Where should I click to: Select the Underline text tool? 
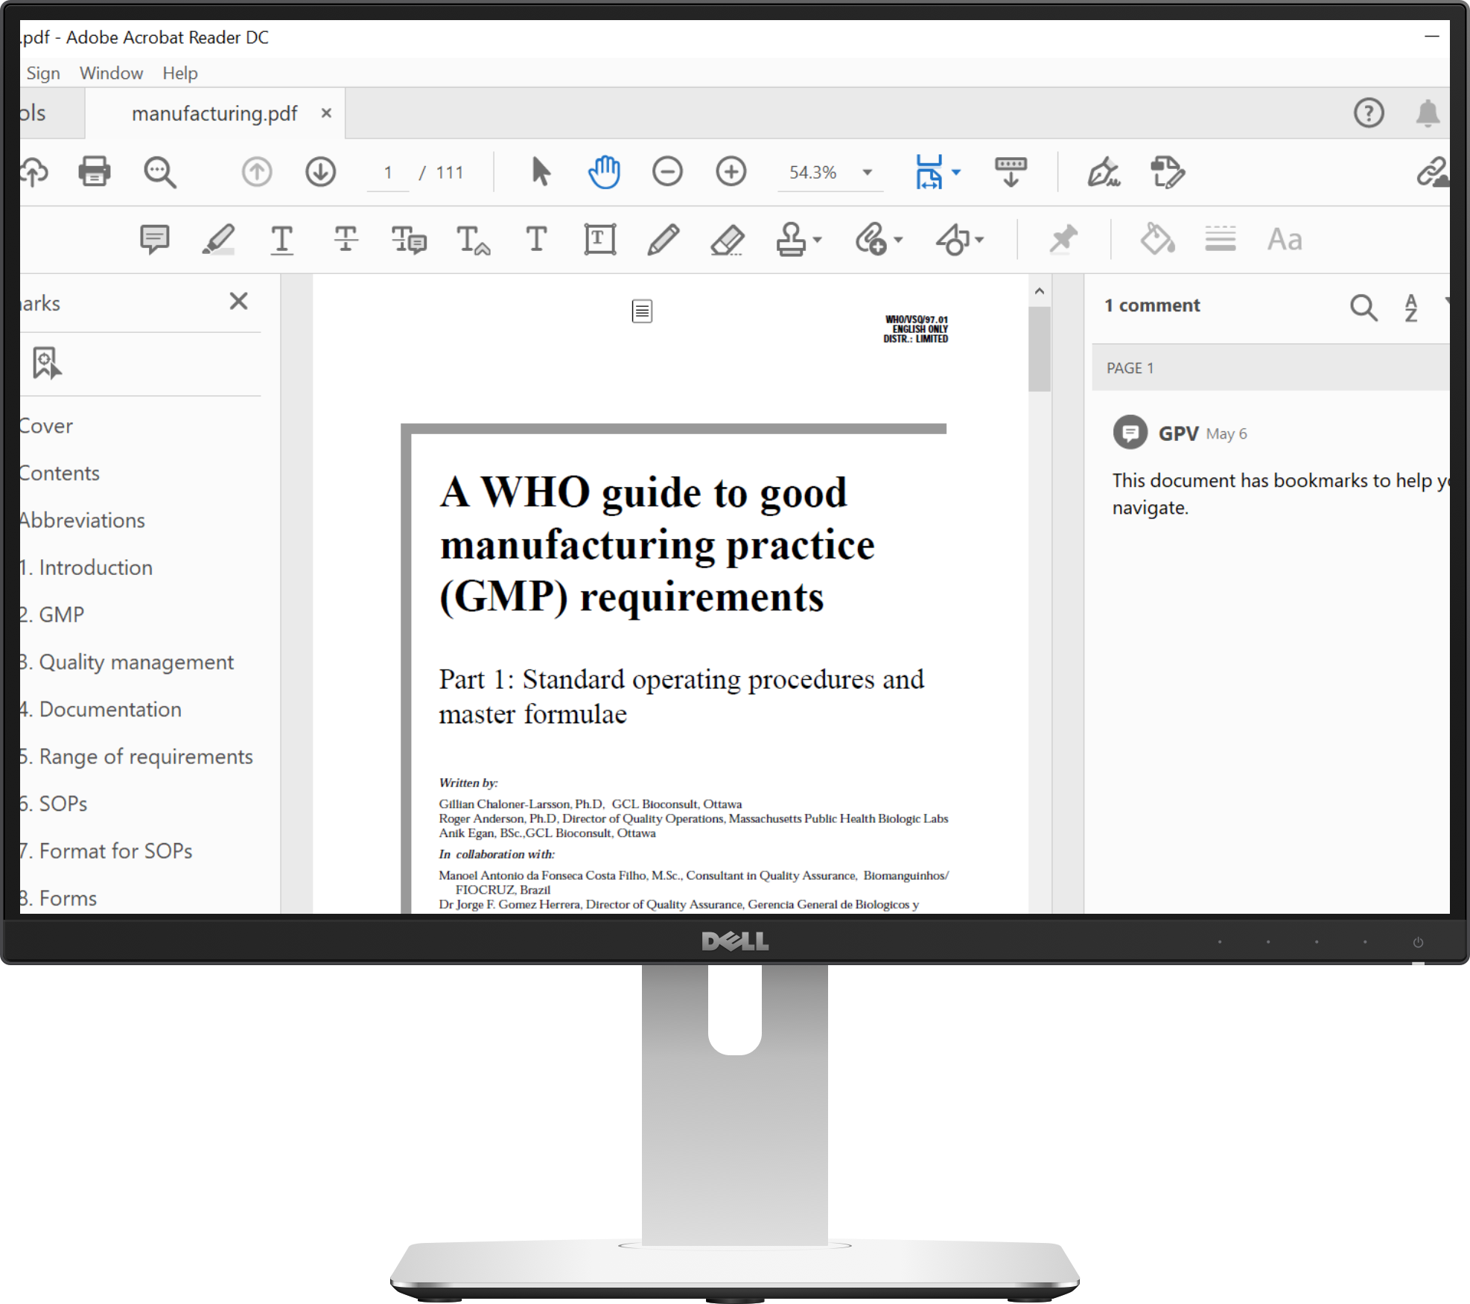pyautogui.click(x=281, y=240)
